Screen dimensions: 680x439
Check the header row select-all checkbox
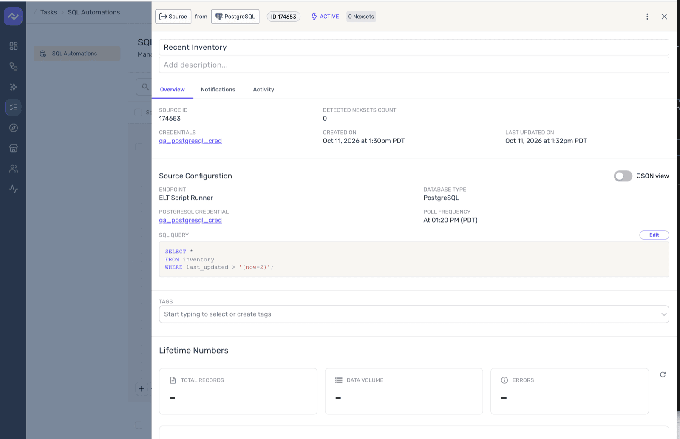coord(138,113)
